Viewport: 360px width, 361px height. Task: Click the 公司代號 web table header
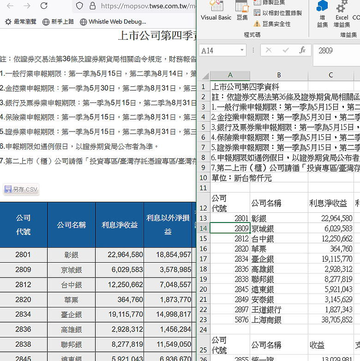point(23,225)
